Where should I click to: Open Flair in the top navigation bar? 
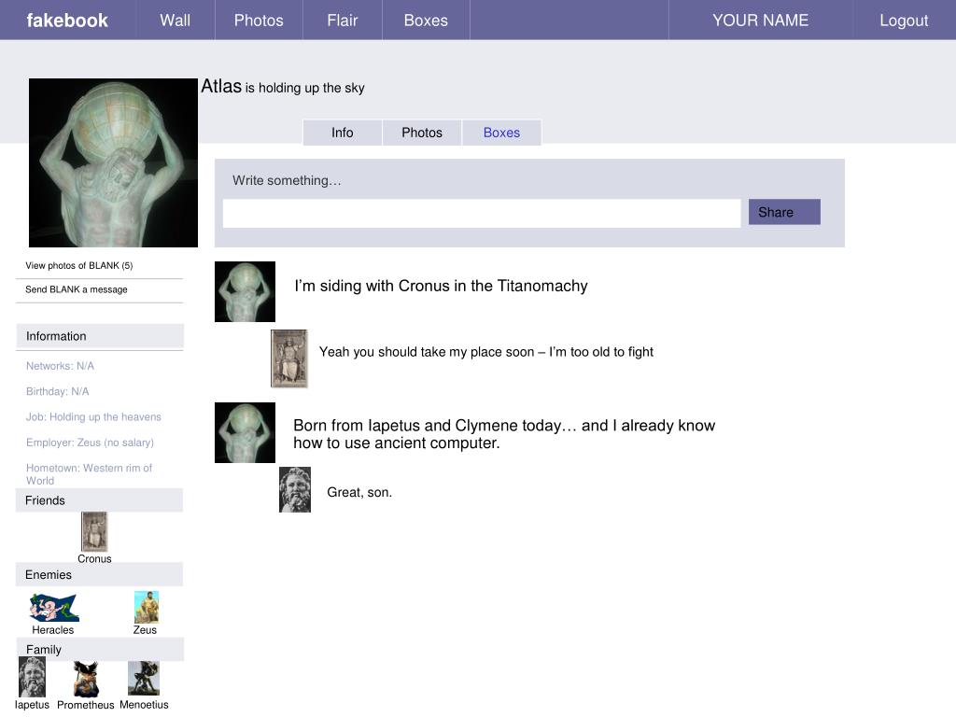coord(343,21)
